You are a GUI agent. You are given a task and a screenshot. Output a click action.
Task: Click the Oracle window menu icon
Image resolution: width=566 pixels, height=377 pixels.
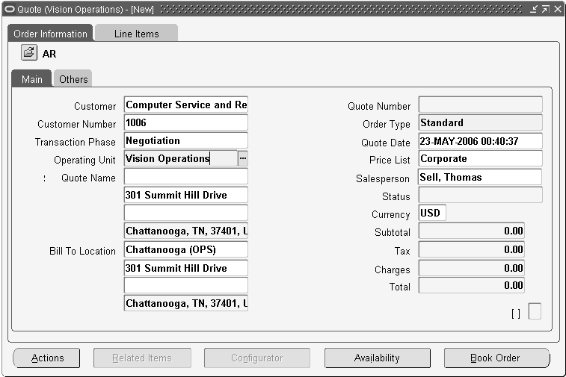tap(10, 9)
